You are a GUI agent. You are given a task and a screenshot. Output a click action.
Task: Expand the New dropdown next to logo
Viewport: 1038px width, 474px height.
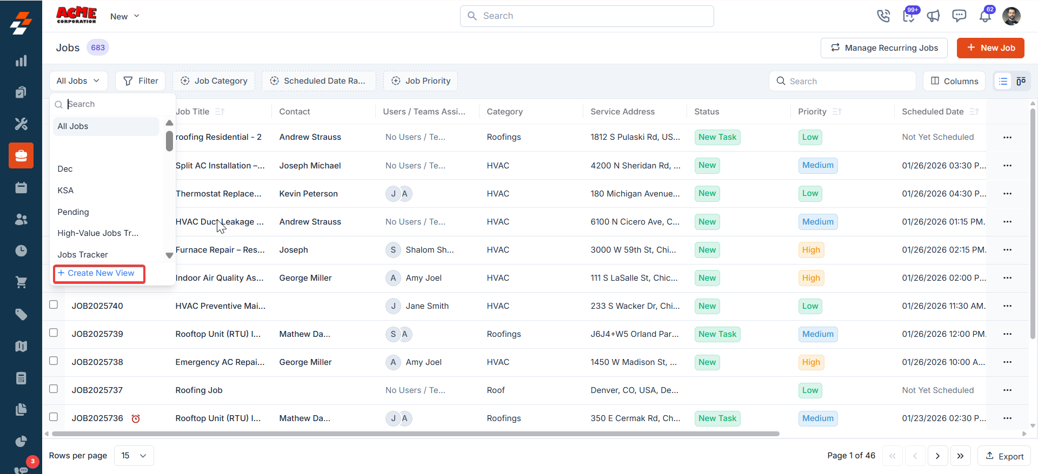pos(125,17)
